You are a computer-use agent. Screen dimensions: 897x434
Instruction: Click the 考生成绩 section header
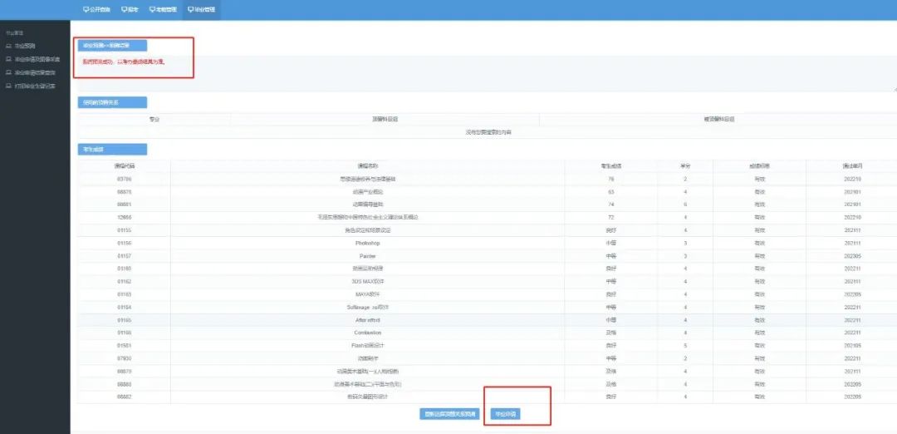[112, 150]
